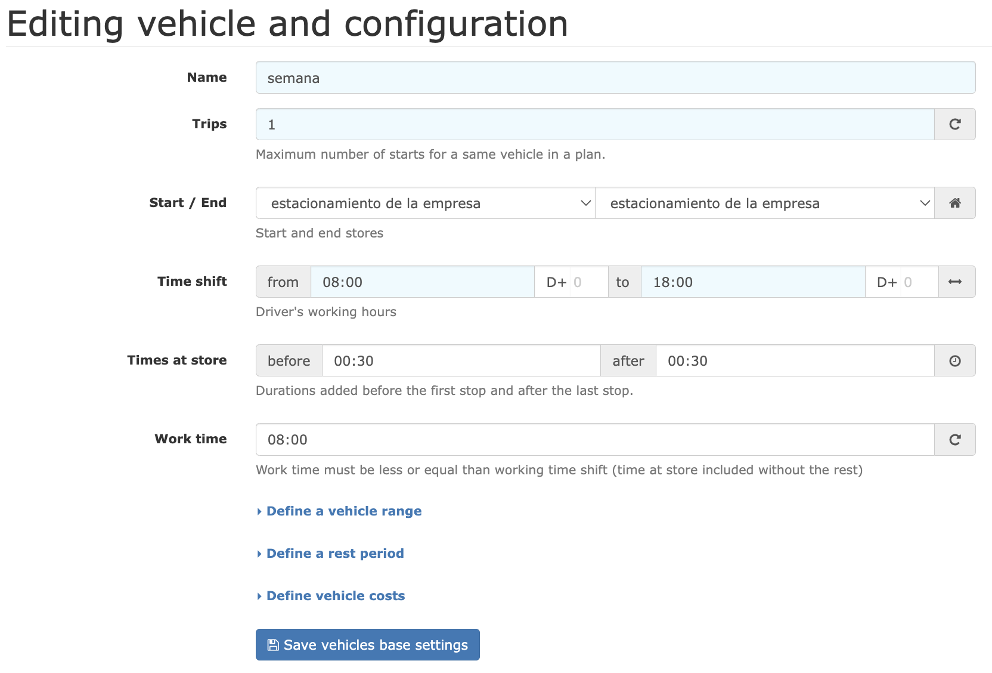
Task: Click the home icon next to Start / End
Action: (954, 203)
